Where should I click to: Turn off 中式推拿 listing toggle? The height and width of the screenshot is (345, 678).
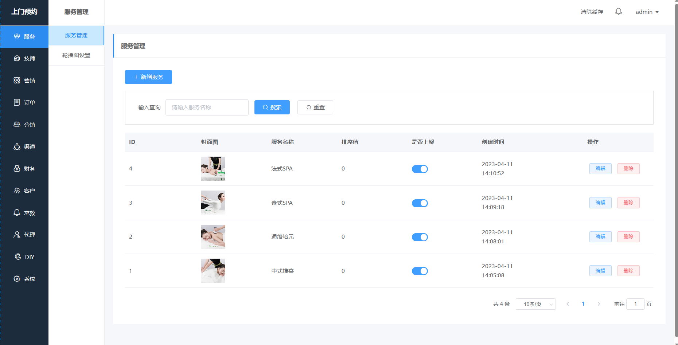[420, 271]
